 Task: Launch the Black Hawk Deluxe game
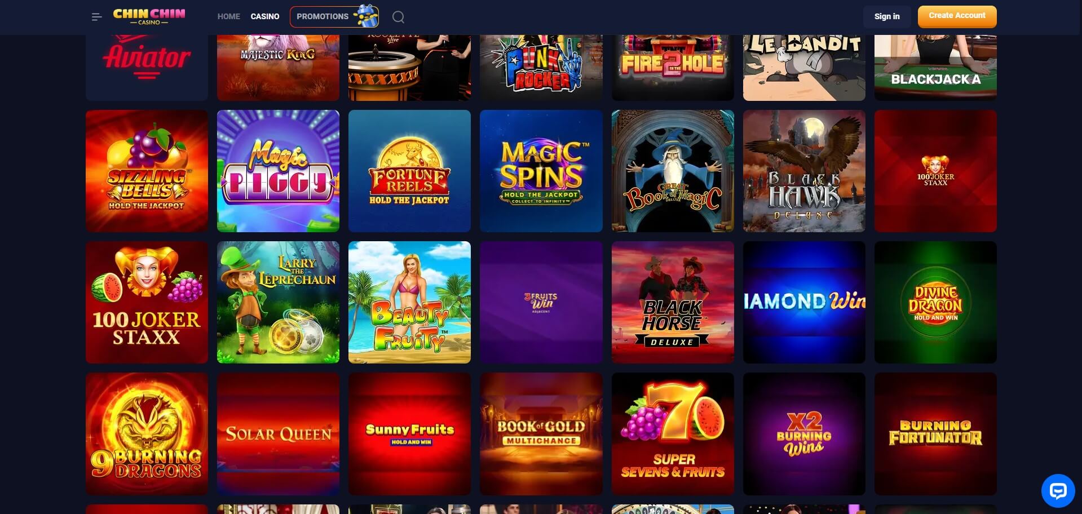pos(804,171)
